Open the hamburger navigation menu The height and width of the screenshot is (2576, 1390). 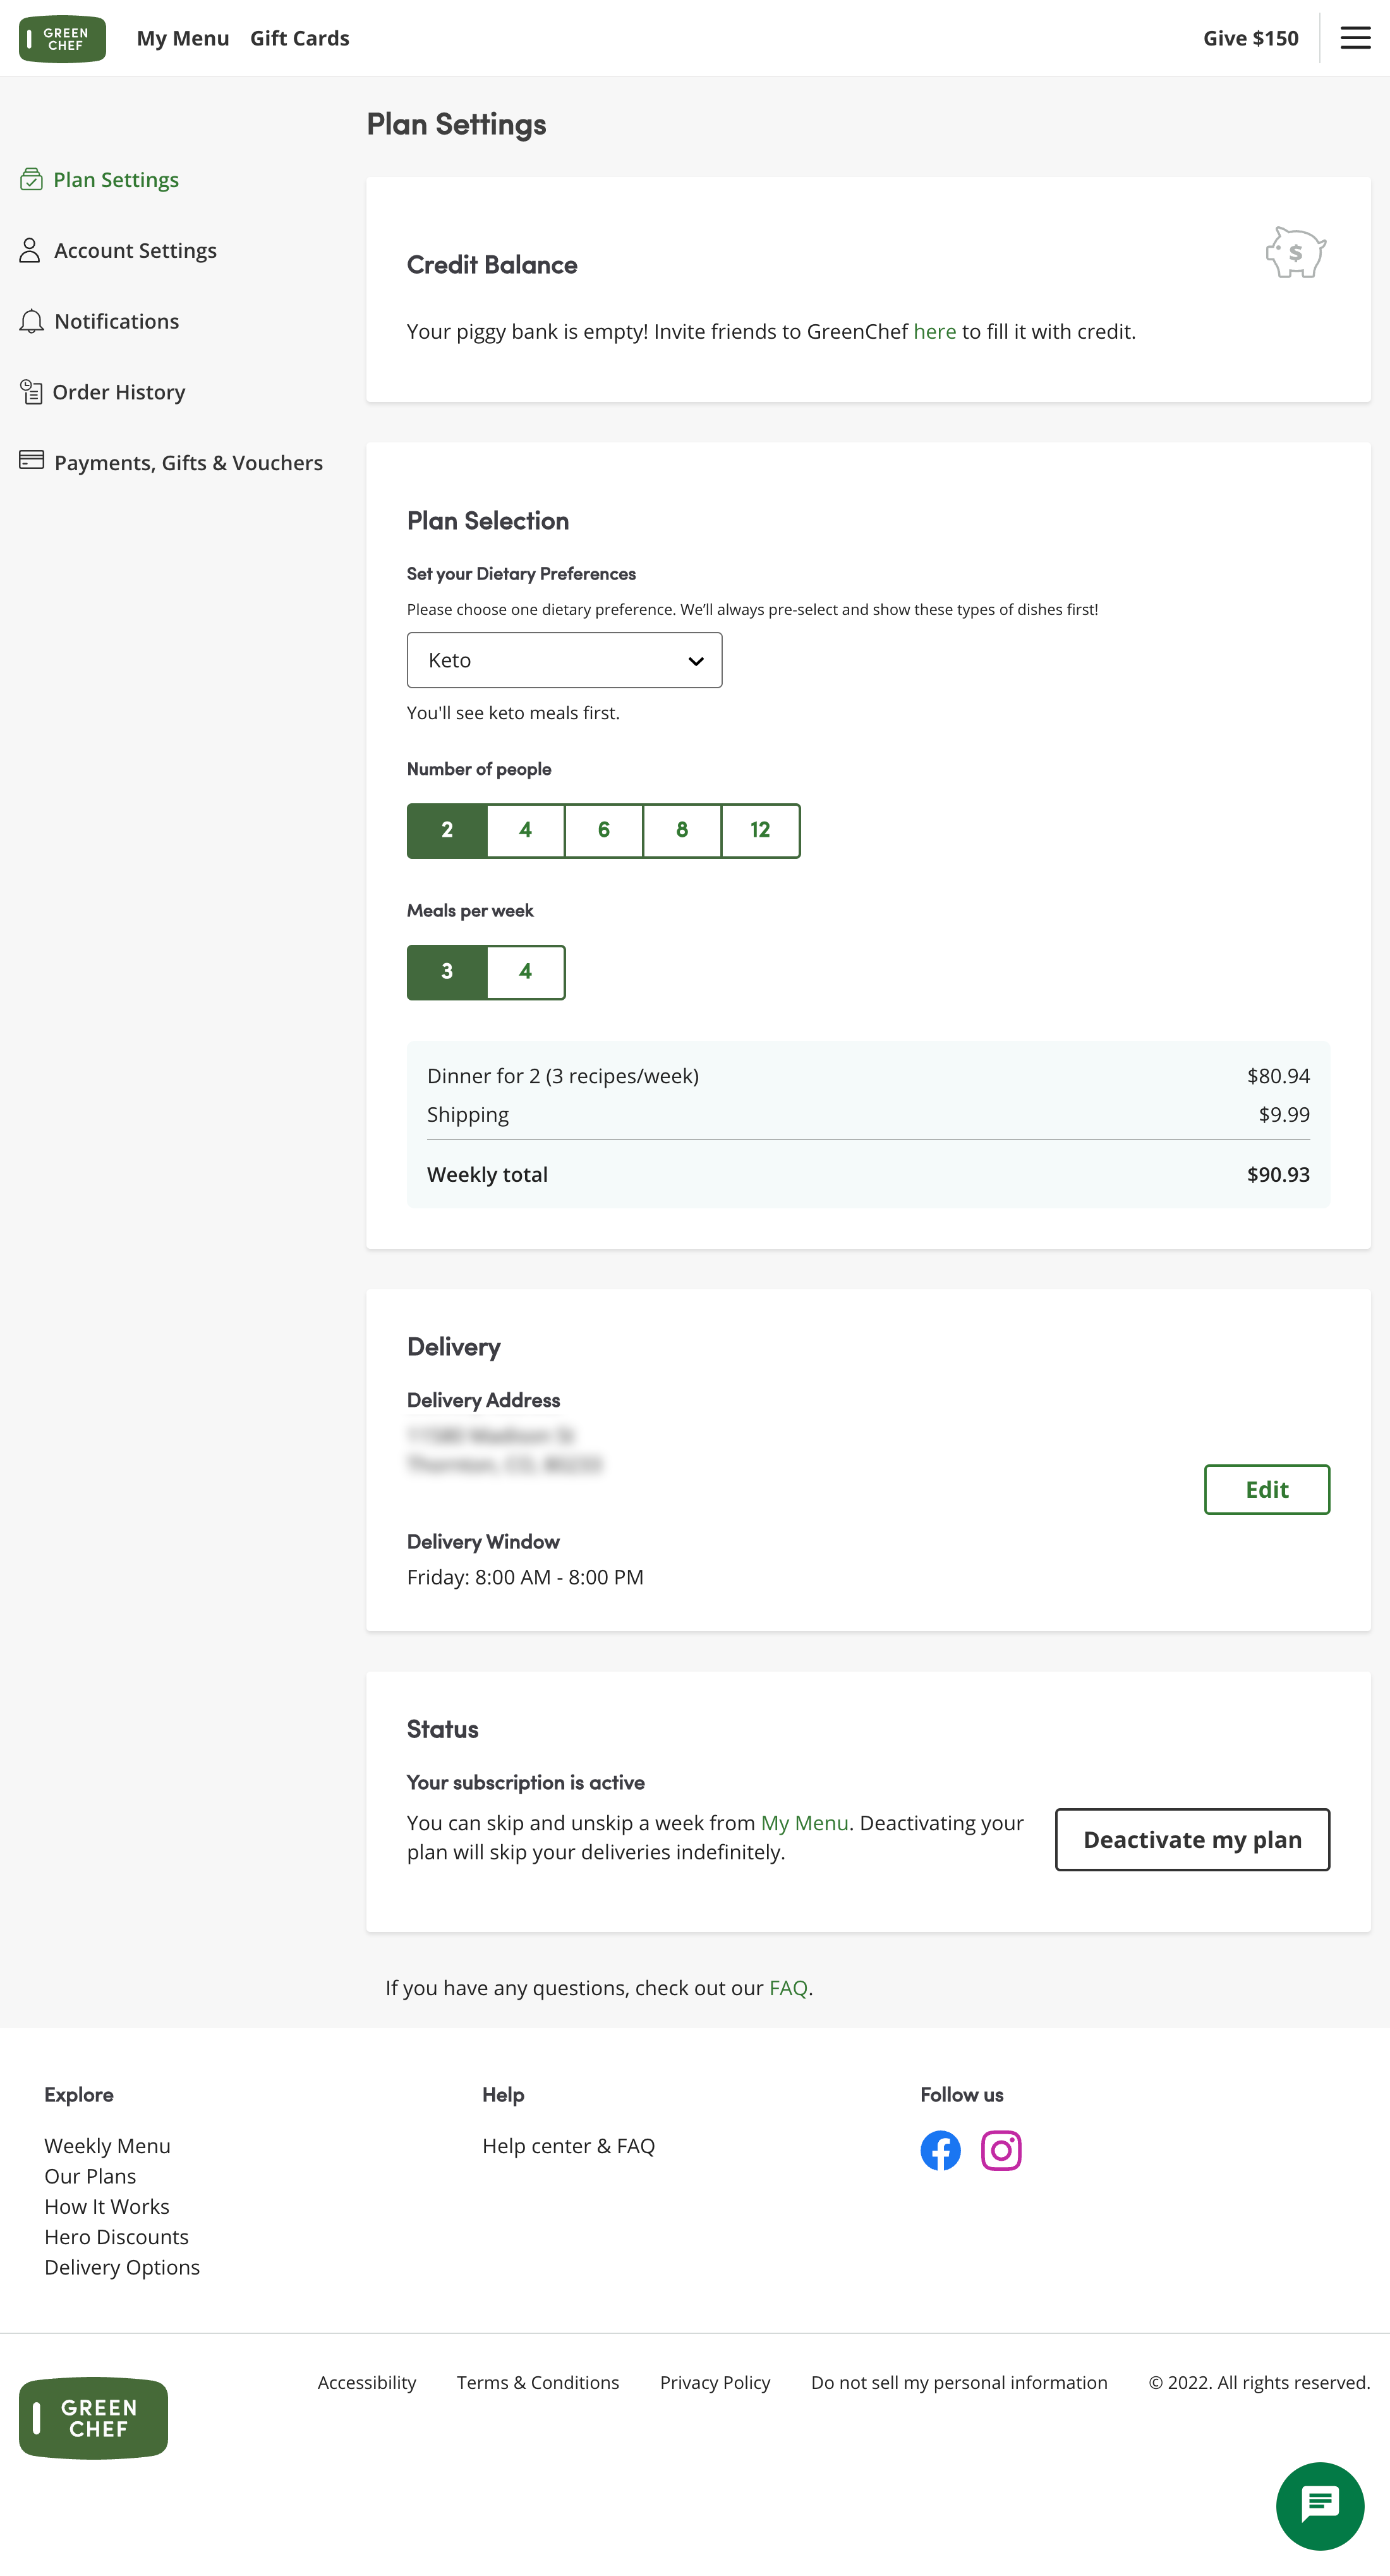[x=1355, y=38]
